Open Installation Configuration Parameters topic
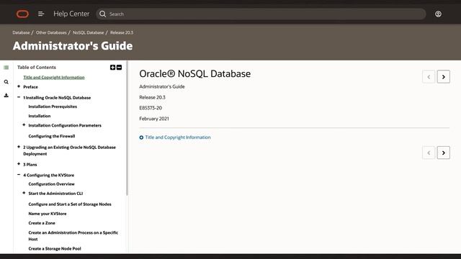 coord(65,125)
